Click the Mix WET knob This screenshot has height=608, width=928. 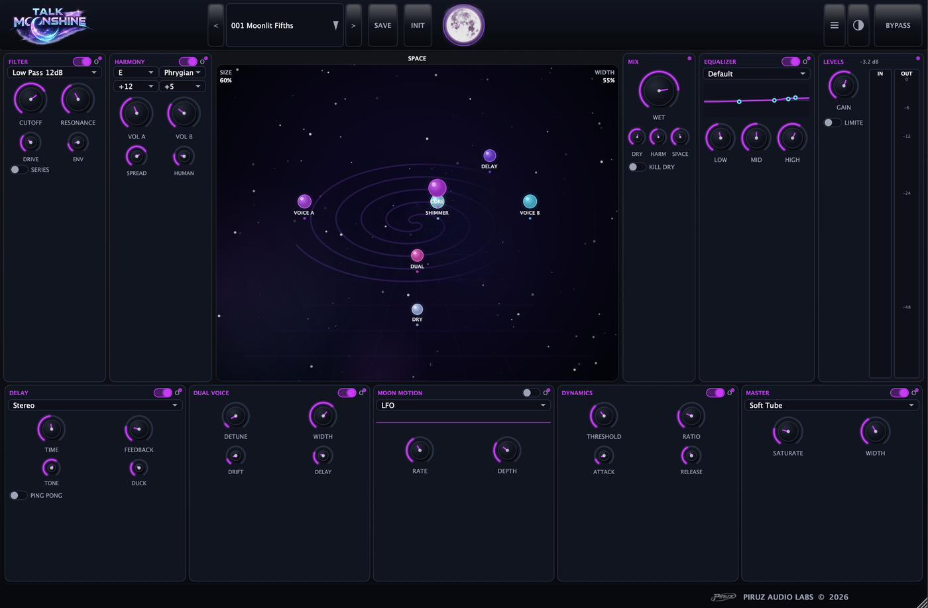pos(658,90)
